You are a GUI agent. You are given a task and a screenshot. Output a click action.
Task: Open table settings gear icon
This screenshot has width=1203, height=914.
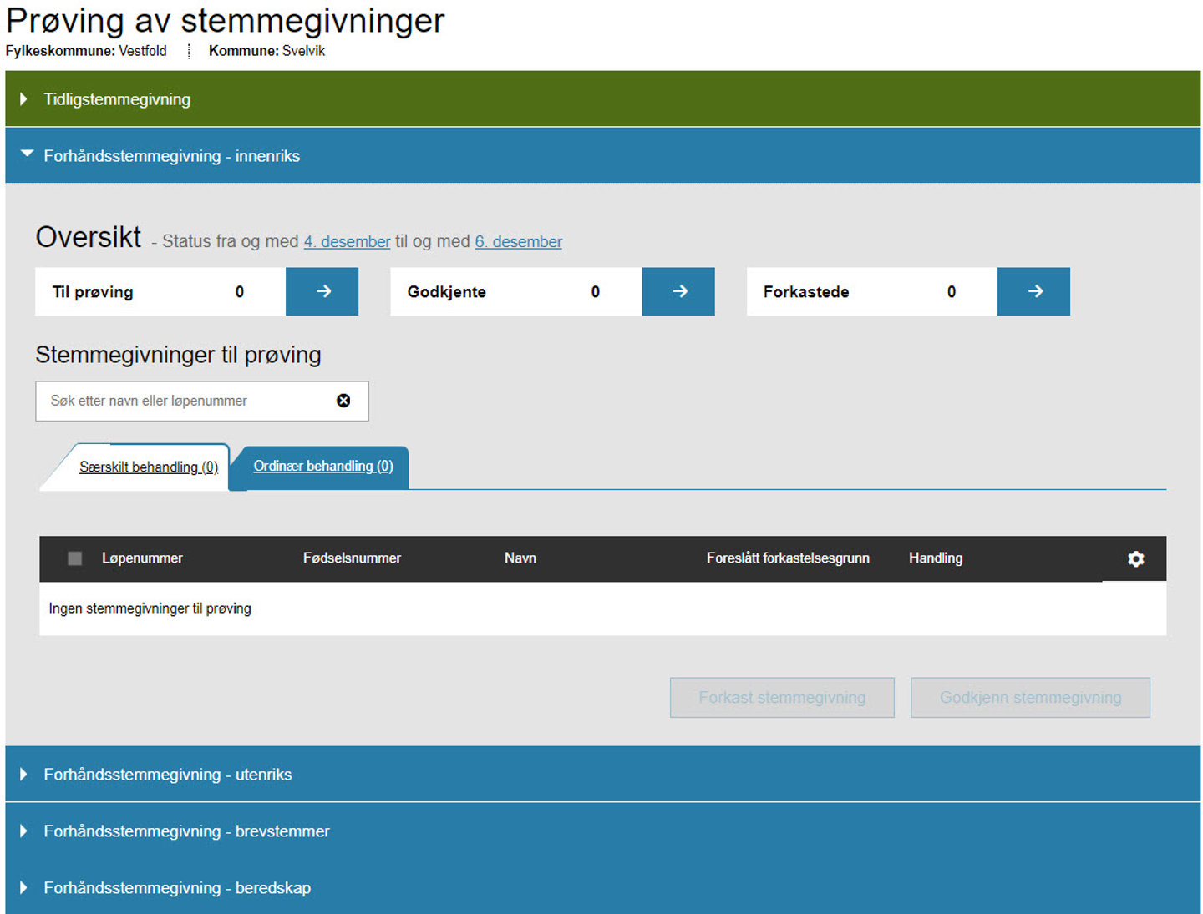[1135, 558]
